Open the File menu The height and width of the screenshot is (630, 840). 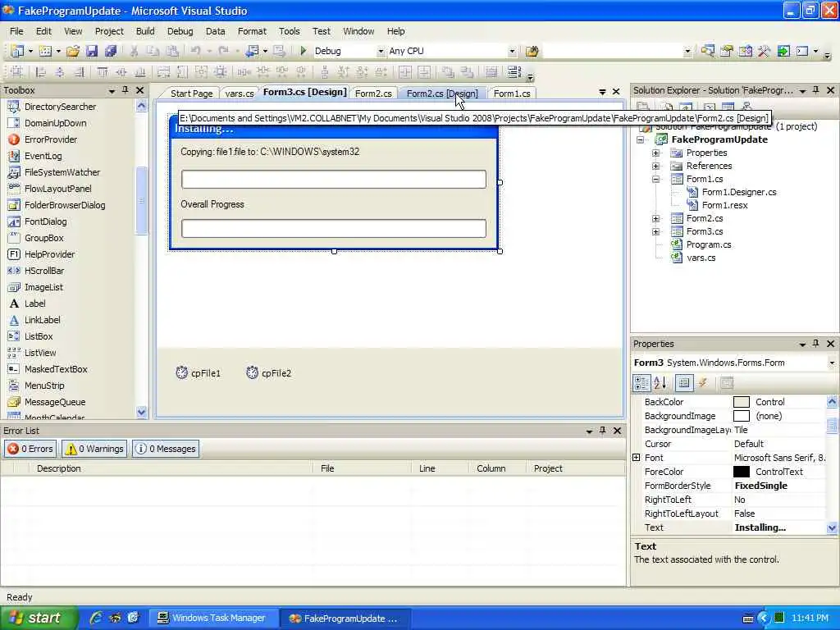tap(16, 31)
